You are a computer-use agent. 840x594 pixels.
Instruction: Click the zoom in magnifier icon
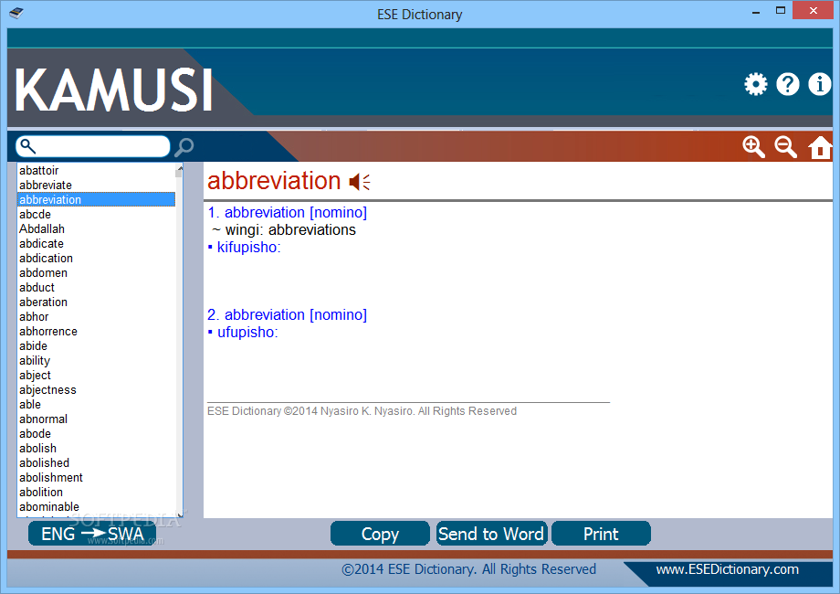[x=753, y=147]
